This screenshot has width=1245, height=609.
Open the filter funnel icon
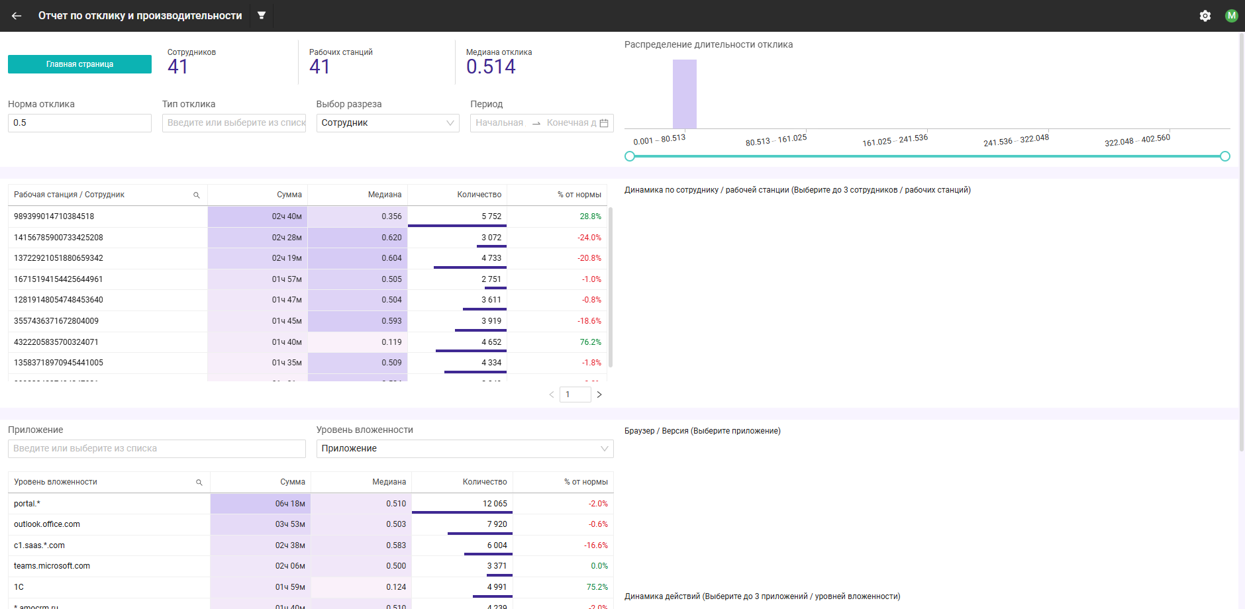pos(262,15)
